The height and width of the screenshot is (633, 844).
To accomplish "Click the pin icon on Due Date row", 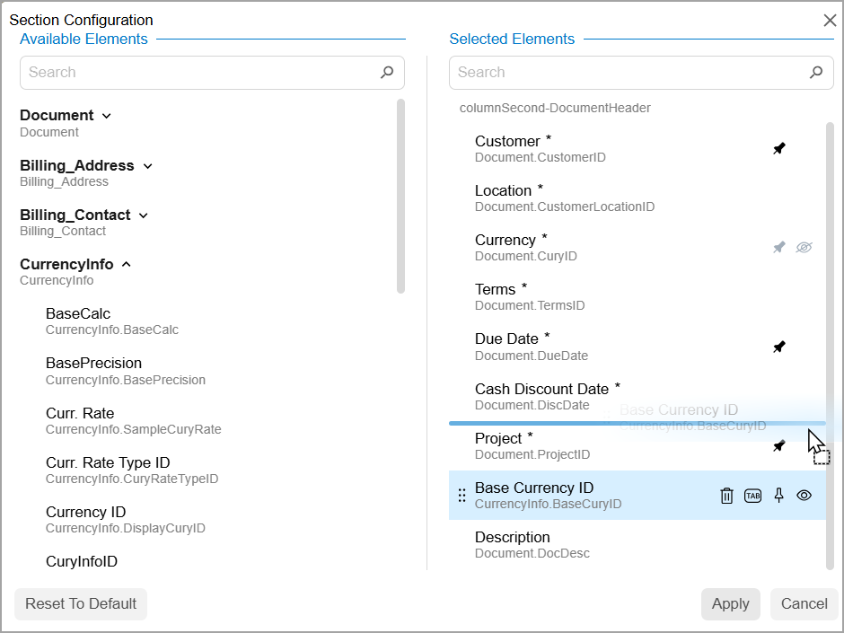I will pos(778,347).
